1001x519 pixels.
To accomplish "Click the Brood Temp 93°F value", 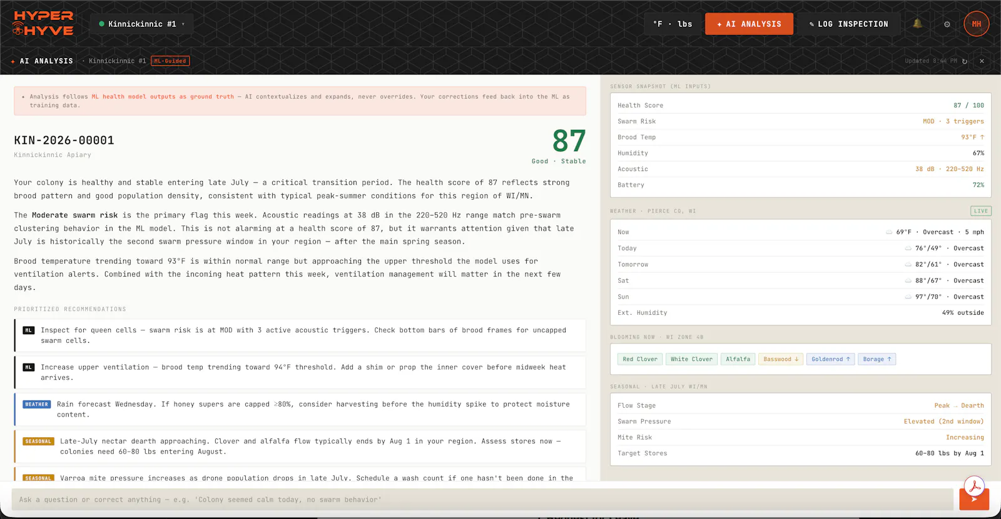I will pyautogui.click(x=973, y=137).
